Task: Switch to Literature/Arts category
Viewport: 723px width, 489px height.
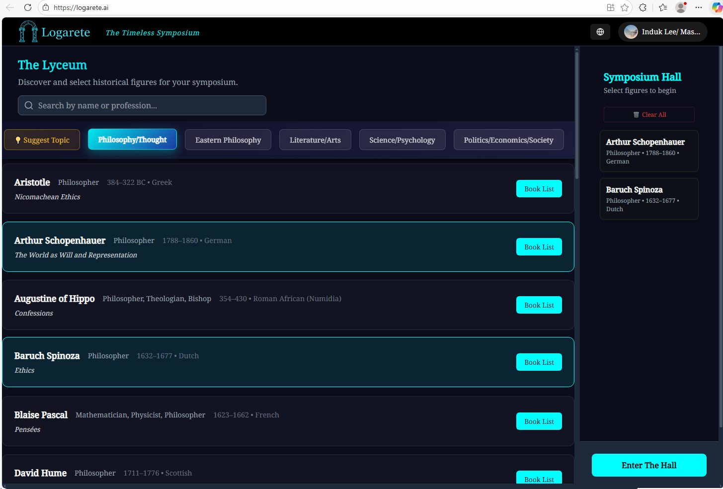Action: (315, 140)
